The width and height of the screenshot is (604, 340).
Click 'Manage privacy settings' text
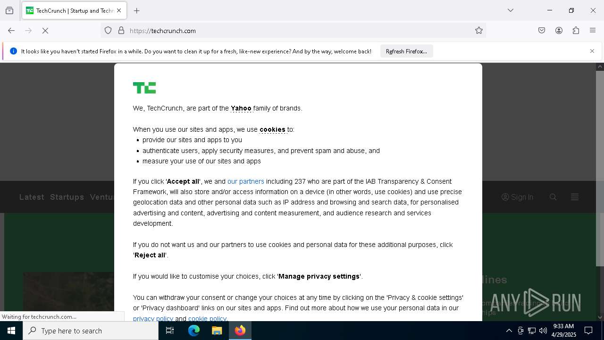click(319, 276)
